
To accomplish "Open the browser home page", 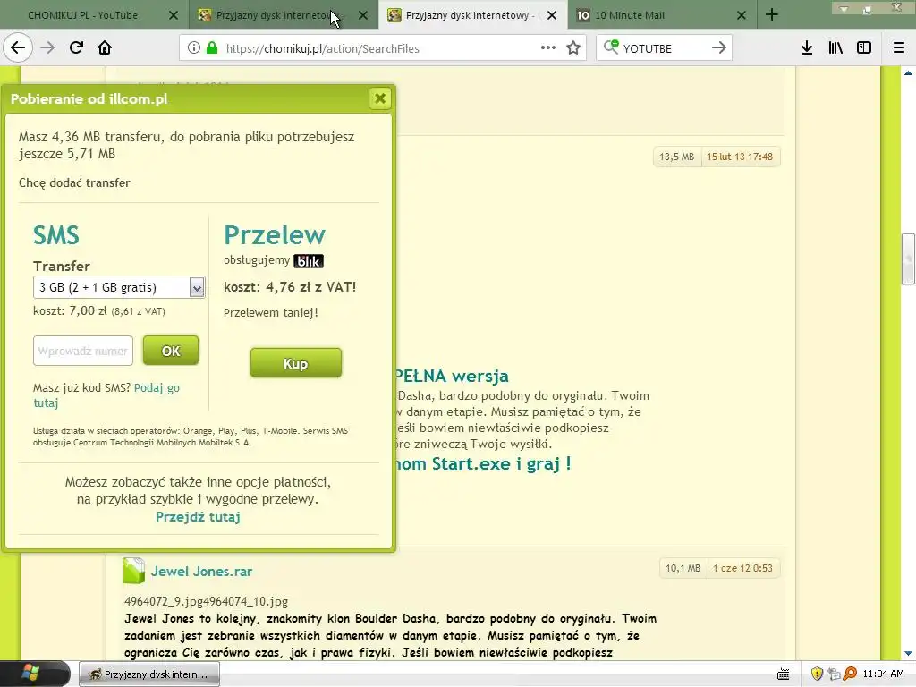I will click(x=105, y=48).
